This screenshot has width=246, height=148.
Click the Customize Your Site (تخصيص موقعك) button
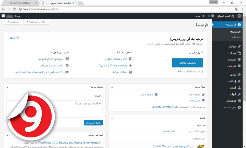[x=188, y=63]
